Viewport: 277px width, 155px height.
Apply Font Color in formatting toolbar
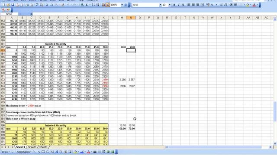254,5
